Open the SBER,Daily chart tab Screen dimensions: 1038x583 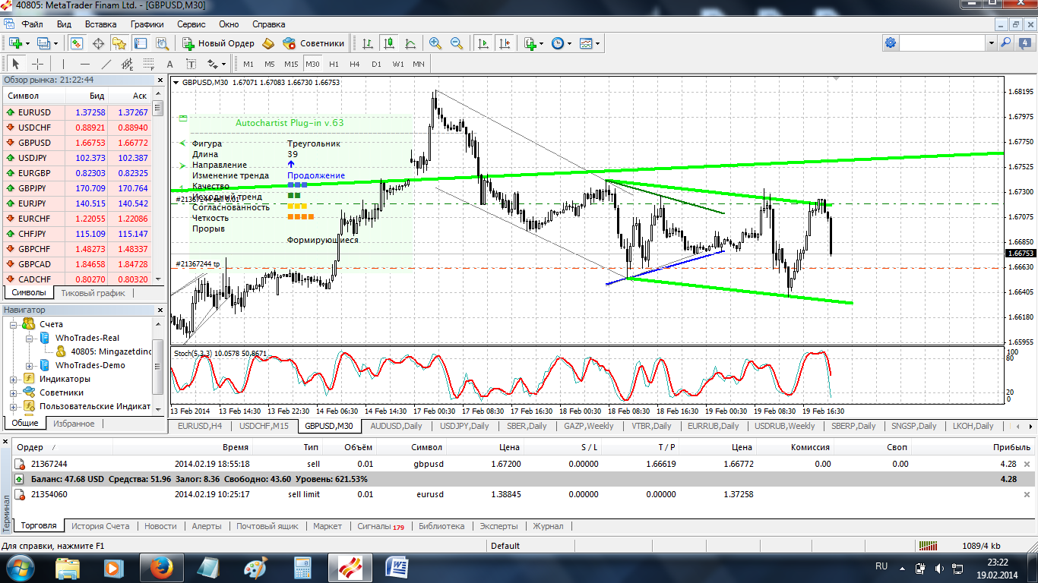tap(527, 426)
